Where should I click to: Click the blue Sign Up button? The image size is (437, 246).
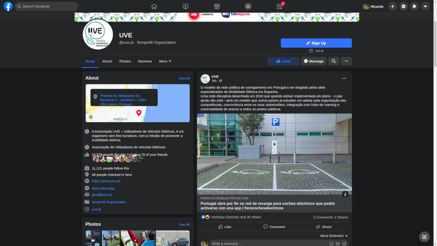316,43
